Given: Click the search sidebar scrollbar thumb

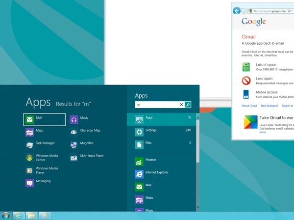Looking at the screenshot, I should [198, 141].
